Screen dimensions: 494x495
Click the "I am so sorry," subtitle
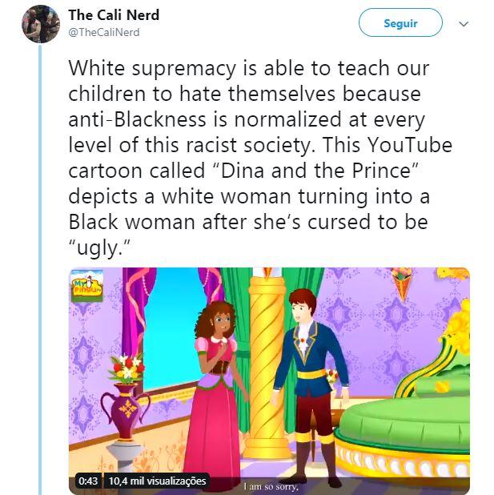coord(271,485)
